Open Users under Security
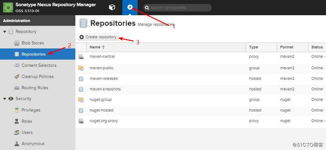Screen dimensions: 326x150 click(38, 133)
